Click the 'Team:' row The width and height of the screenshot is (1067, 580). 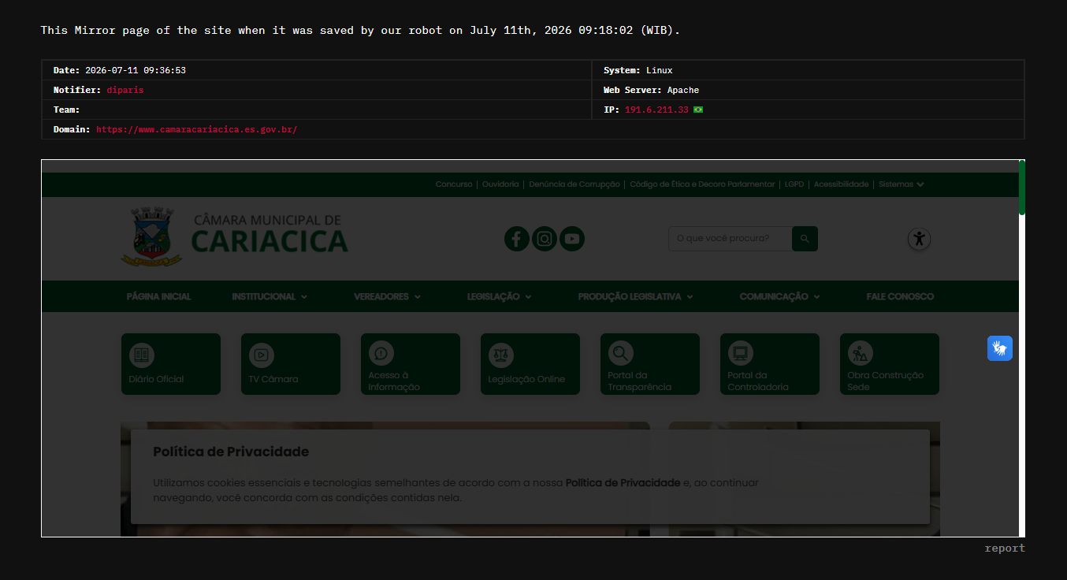pos(317,110)
